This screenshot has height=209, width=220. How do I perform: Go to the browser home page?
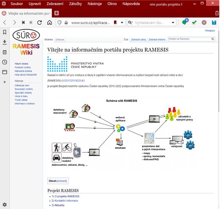point(50,23)
